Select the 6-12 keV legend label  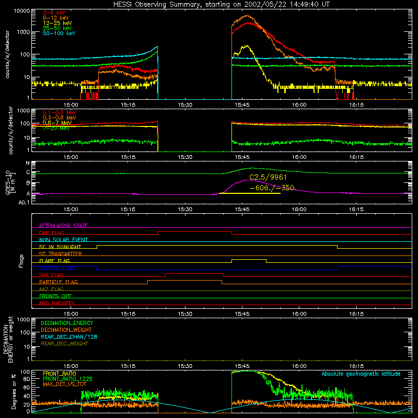click(56, 18)
